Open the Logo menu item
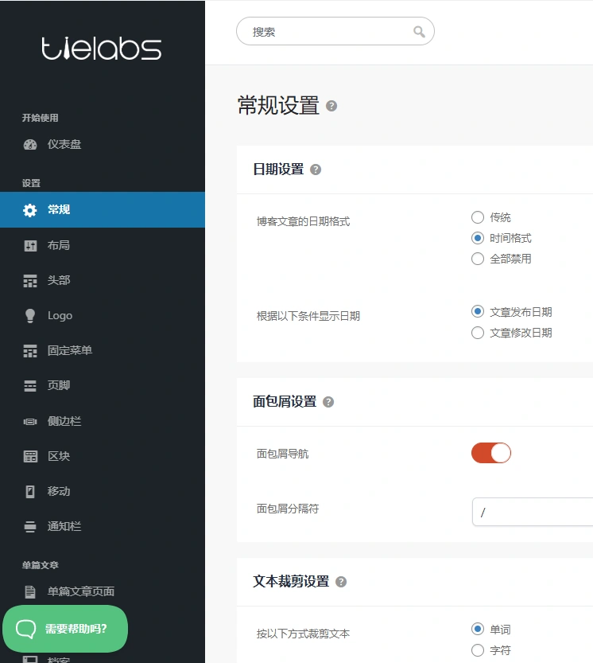This screenshot has width=593, height=663. [103, 316]
